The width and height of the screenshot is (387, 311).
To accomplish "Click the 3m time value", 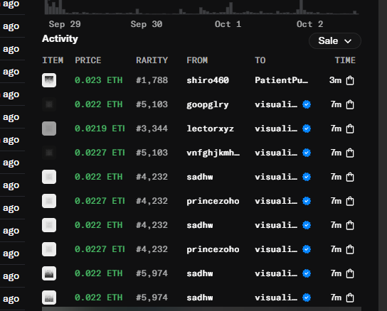I will [x=335, y=80].
